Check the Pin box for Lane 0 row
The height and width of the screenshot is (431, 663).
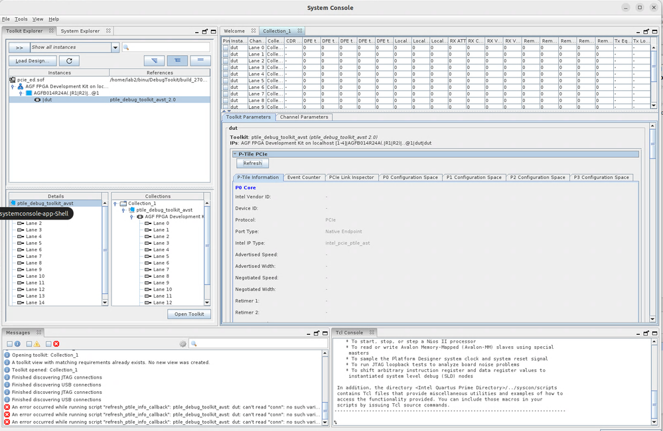226,48
